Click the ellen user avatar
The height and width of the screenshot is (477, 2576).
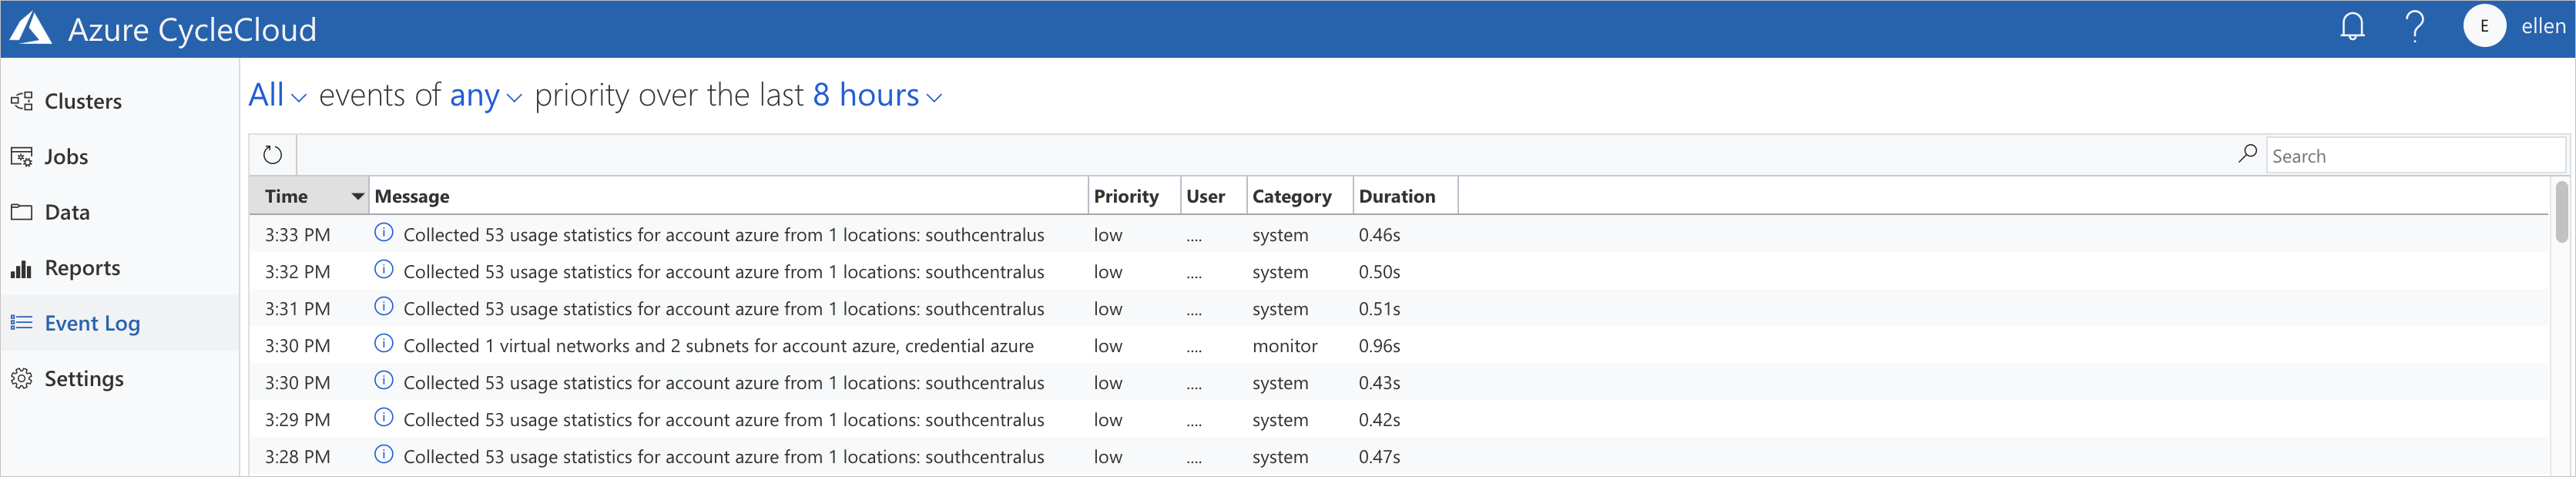coord(2483,27)
